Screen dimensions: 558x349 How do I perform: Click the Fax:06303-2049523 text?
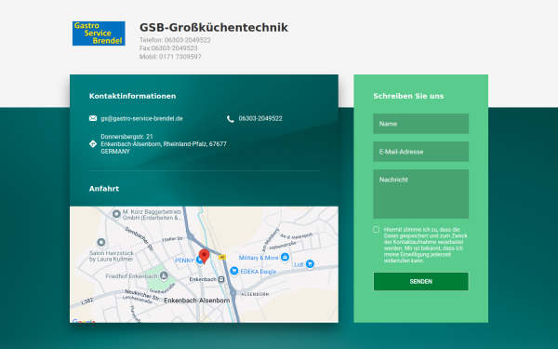coord(168,48)
